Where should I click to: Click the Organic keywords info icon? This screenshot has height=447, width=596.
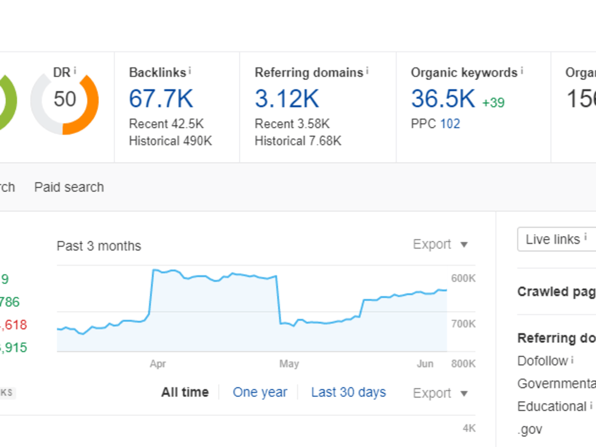coord(522,71)
